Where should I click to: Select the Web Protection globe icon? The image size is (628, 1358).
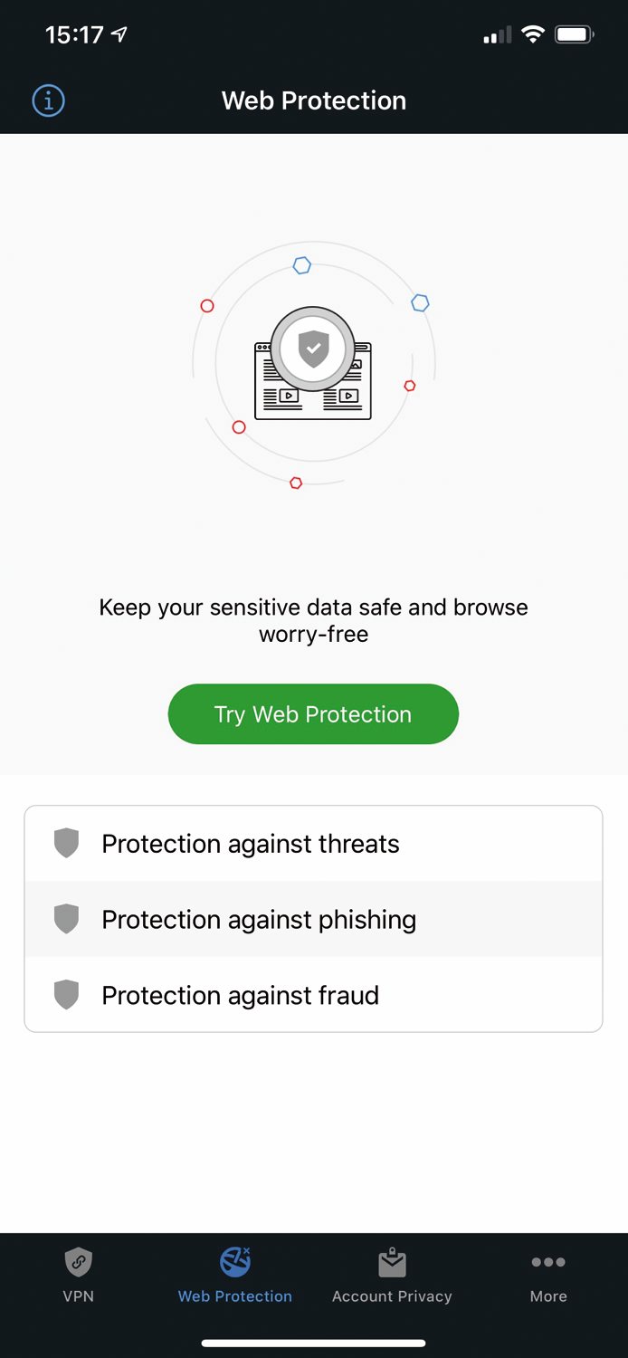[235, 1261]
